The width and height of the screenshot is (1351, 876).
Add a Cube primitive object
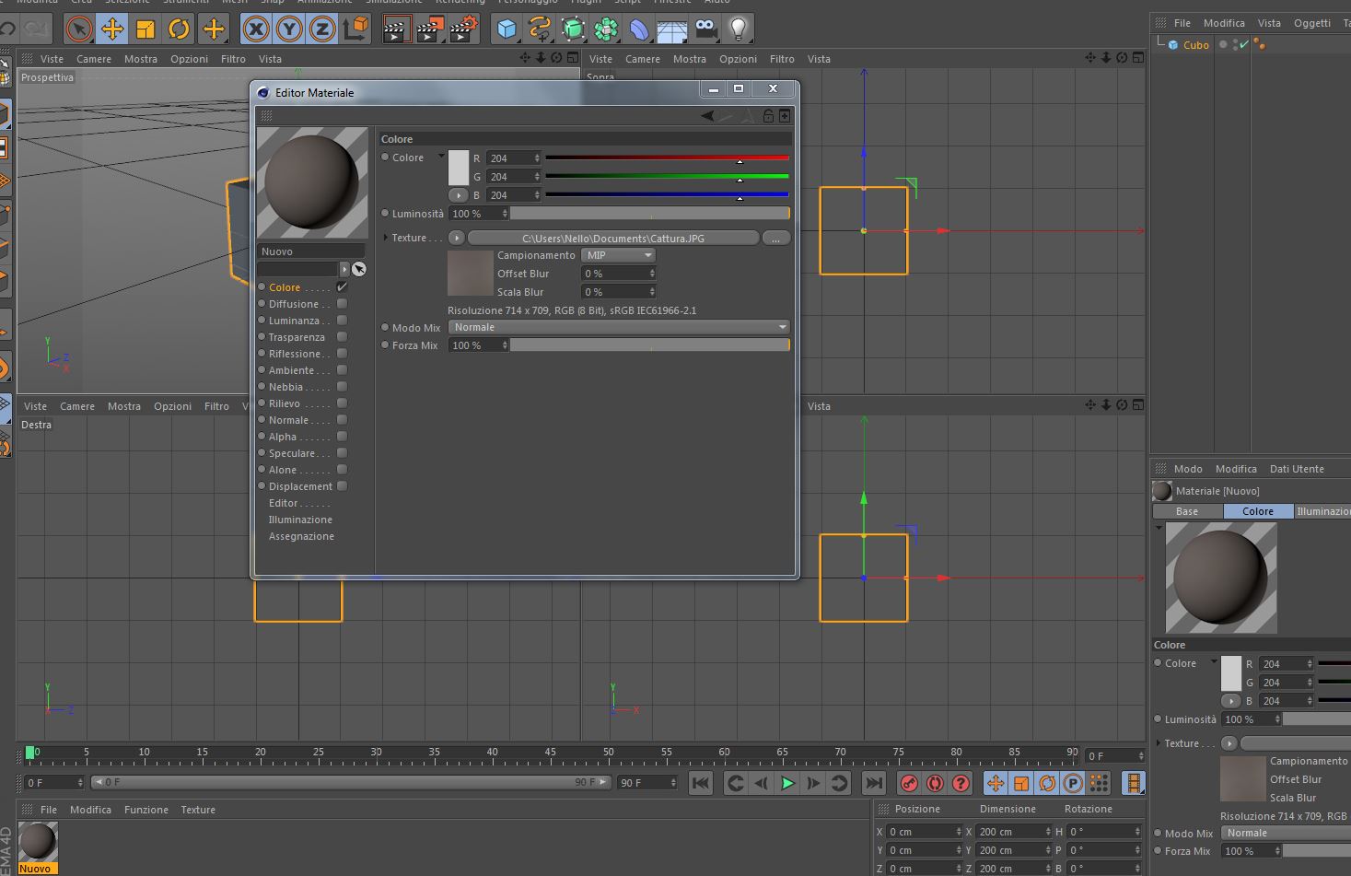click(507, 29)
